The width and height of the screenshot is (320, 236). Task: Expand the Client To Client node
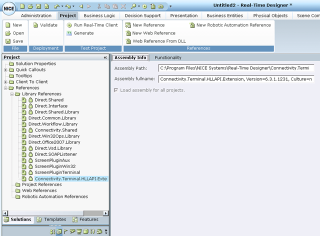(5, 82)
